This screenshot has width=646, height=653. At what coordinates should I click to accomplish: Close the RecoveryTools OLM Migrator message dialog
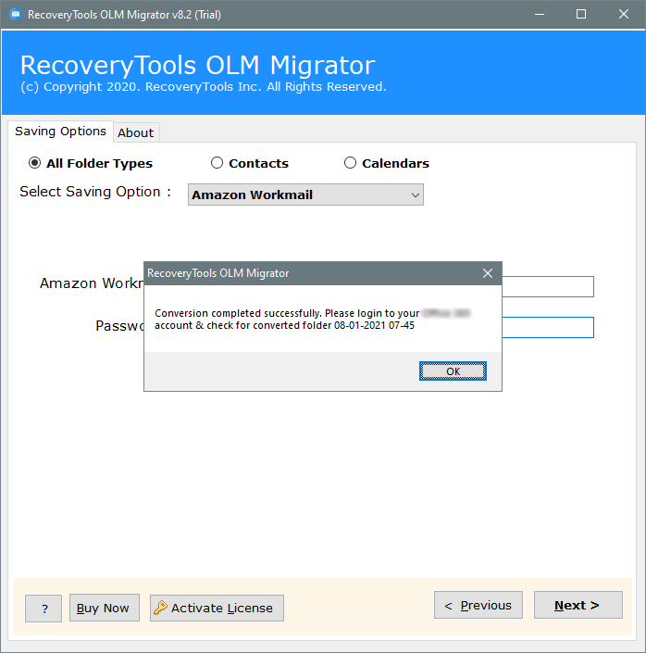click(x=488, y=273)
